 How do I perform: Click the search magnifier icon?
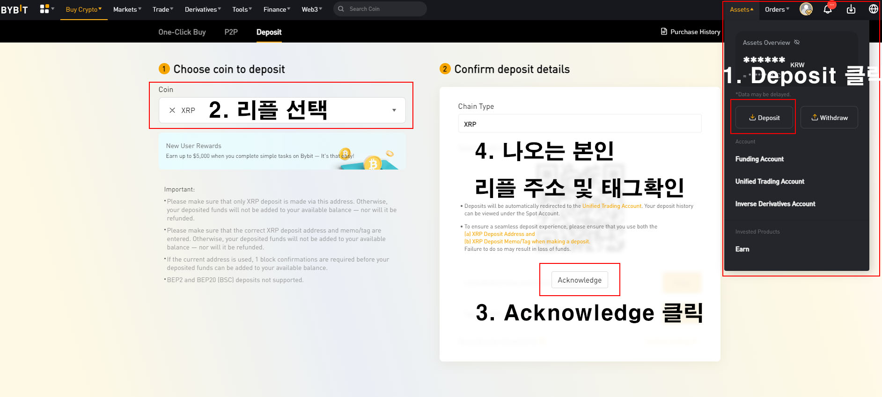point(341,9)
